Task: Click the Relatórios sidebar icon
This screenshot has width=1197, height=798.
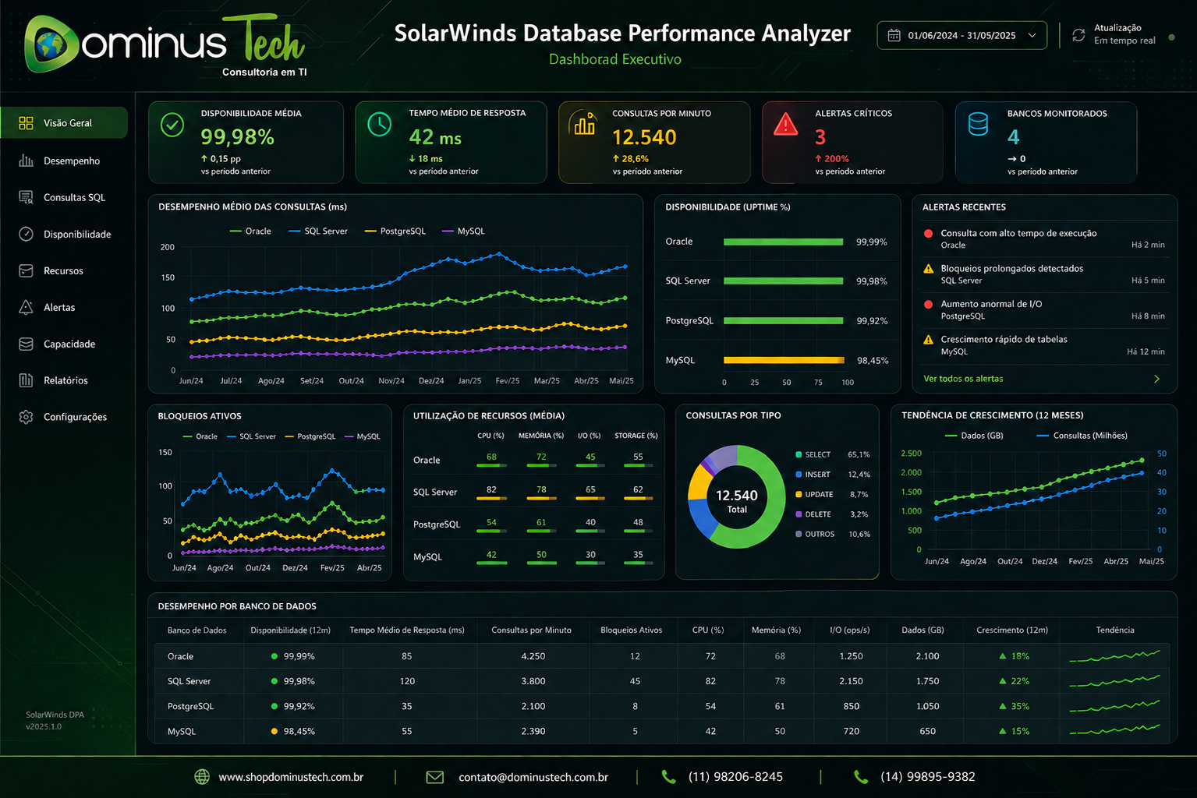Action: pos(26,380)
